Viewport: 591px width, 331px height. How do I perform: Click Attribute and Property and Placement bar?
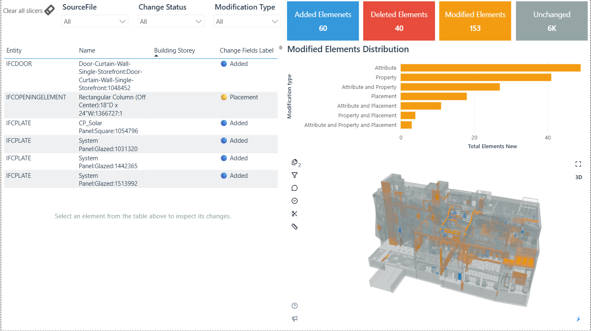pos(406,125)
